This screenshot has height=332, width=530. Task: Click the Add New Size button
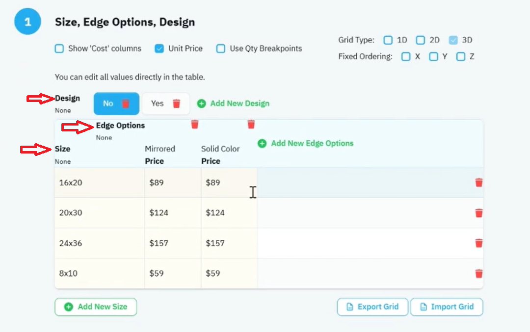96,306
